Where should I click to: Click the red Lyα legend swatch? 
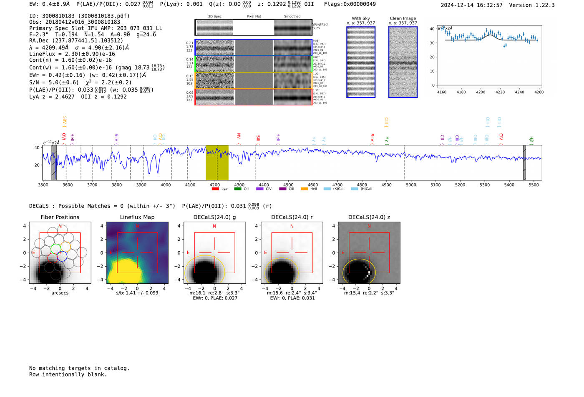tap(215, 189)
